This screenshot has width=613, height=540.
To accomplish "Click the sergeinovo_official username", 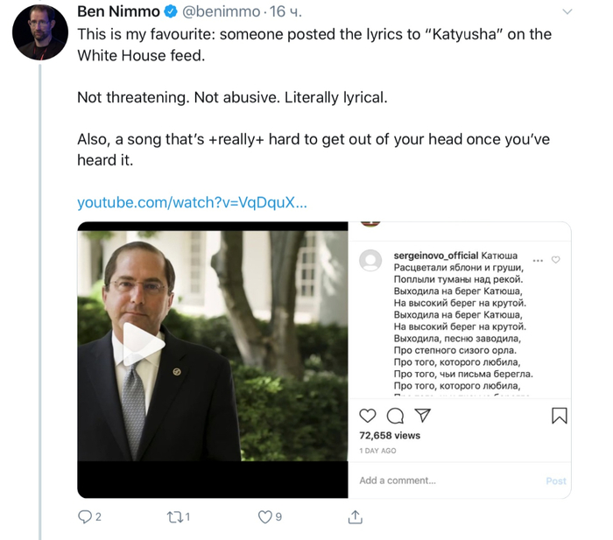I will pyautogui.click(x=435, y=256).
